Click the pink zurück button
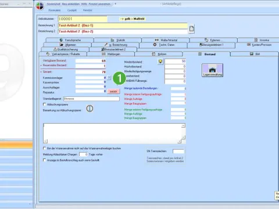This screenshot has width=279, height=209. point(113,92)
